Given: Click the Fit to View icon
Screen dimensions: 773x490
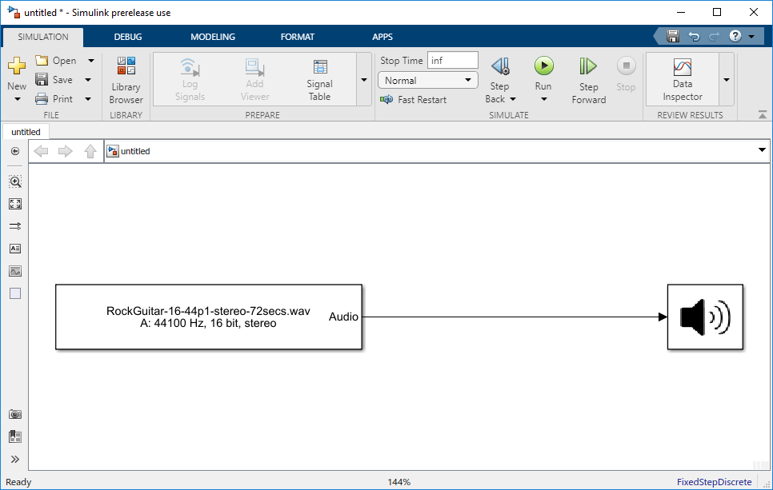Looking at the screenshot, I should point(15,204).
